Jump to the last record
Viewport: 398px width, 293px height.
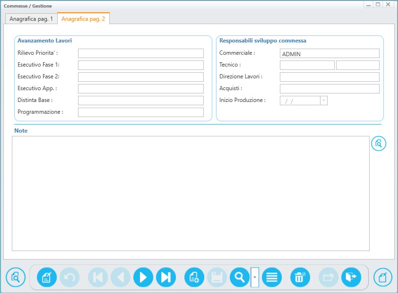tap(166, 277)
